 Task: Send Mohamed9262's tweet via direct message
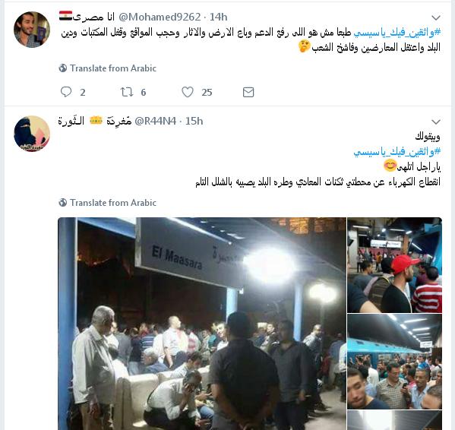tap(248, 92)
